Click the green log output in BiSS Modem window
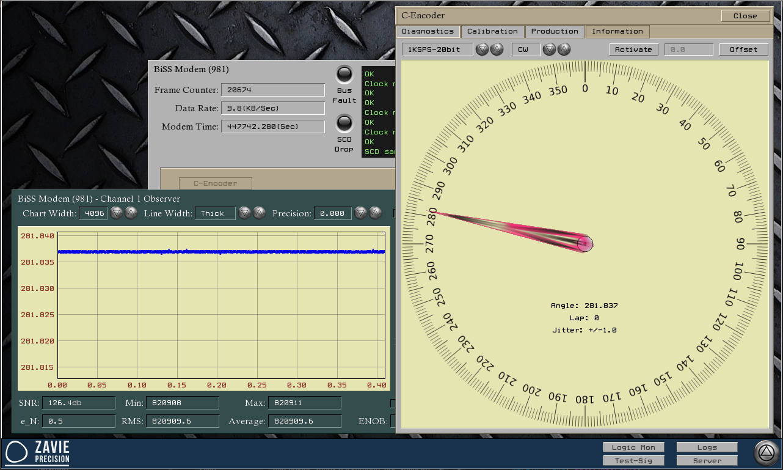Image resolution: width=783 pixels, height=470 pixels. click(x=379, y=112)
